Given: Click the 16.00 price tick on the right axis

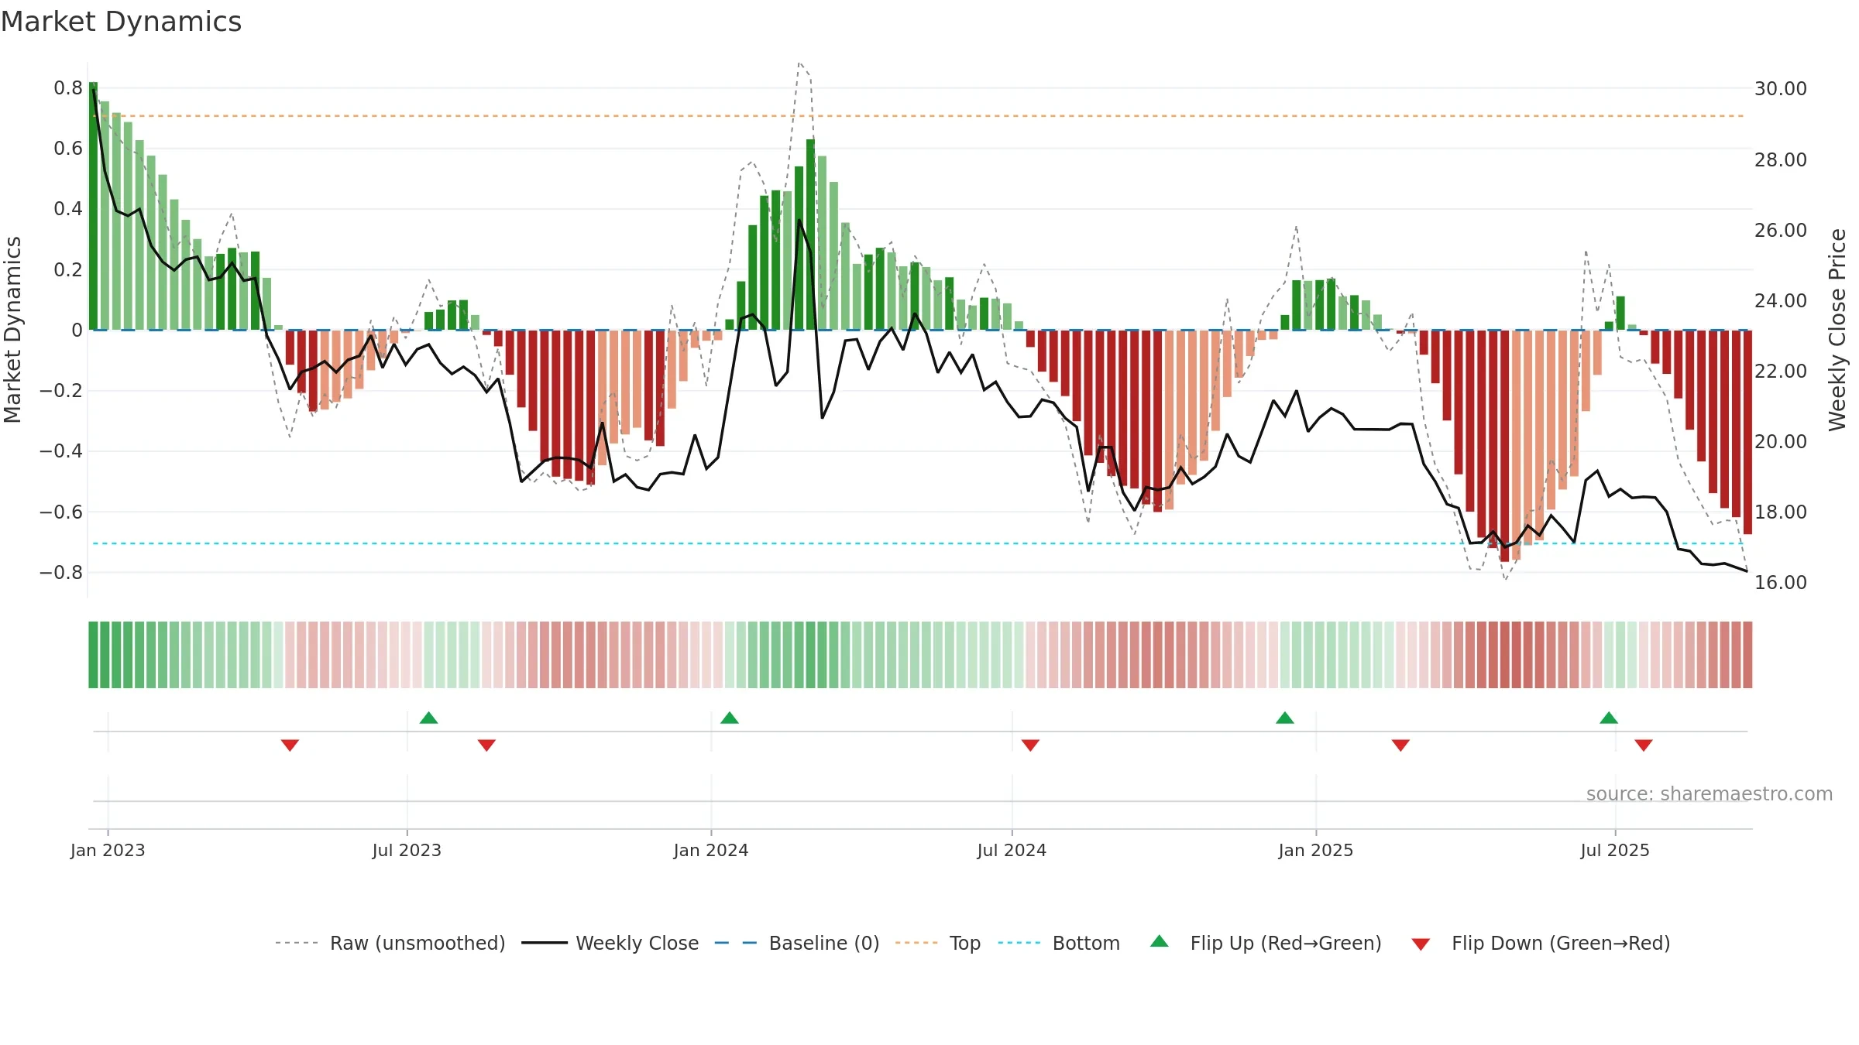Looking at the screenshot, I should click(x=1781, y=583).
